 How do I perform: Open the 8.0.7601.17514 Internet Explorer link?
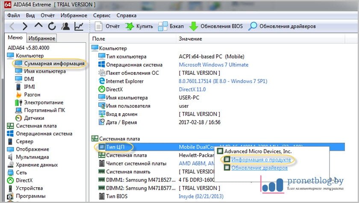point(223,81)
